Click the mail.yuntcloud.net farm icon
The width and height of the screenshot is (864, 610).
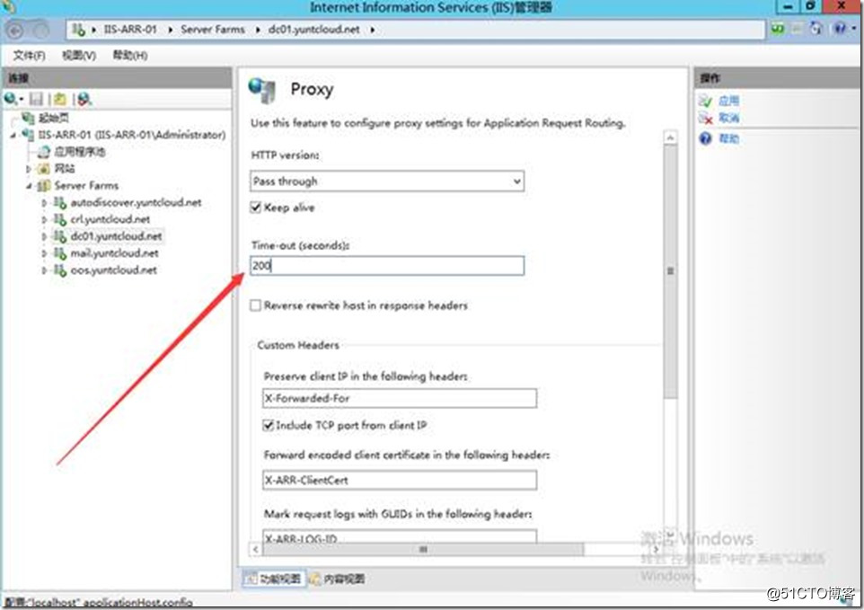(x=59, y=253)
